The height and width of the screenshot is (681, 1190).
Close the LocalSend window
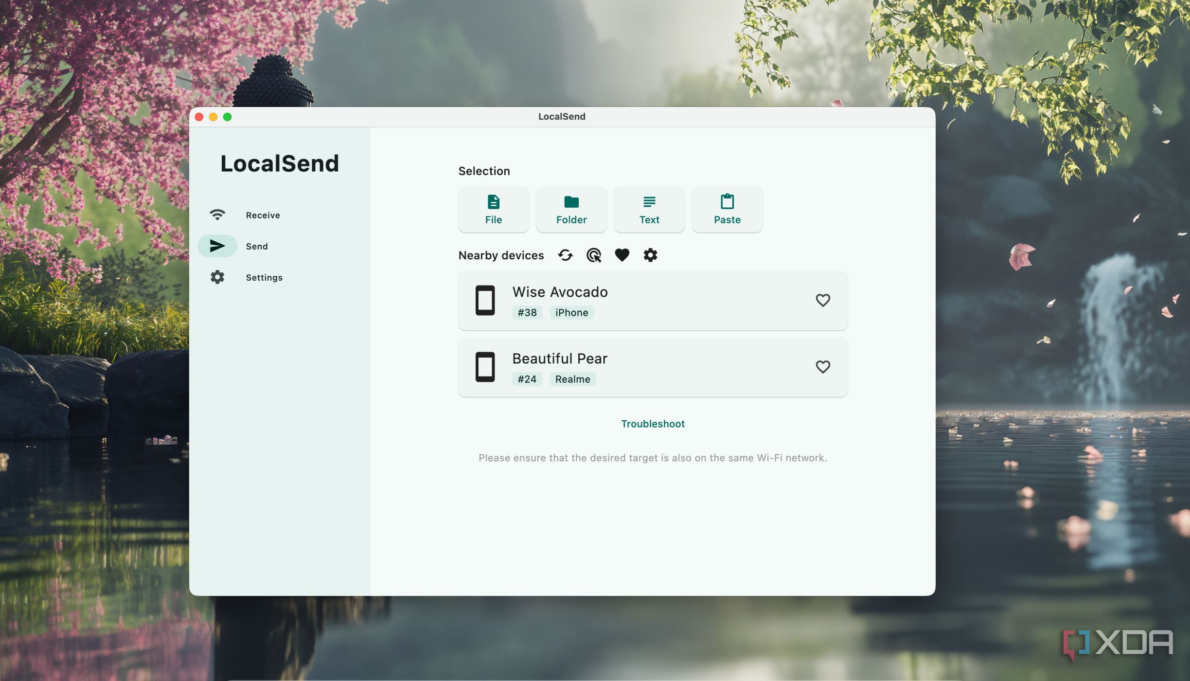(199, 117)
